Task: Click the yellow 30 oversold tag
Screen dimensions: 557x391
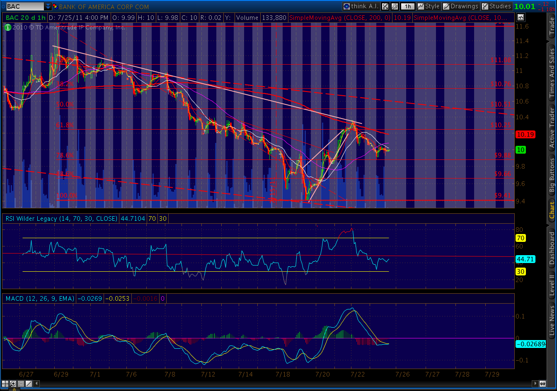Action: (x=521, y=272)
